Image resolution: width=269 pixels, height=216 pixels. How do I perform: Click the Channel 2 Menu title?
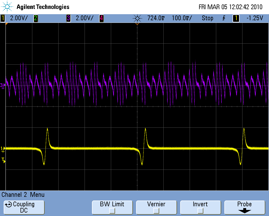[x=23, y=195]
